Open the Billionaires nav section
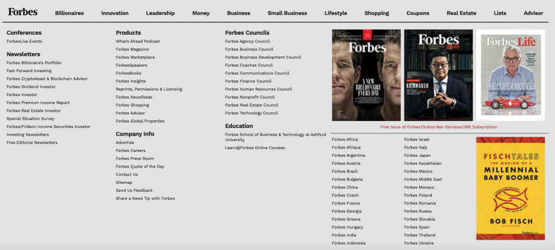The width and height of the screenshot is (555, 250). point(69,13)
